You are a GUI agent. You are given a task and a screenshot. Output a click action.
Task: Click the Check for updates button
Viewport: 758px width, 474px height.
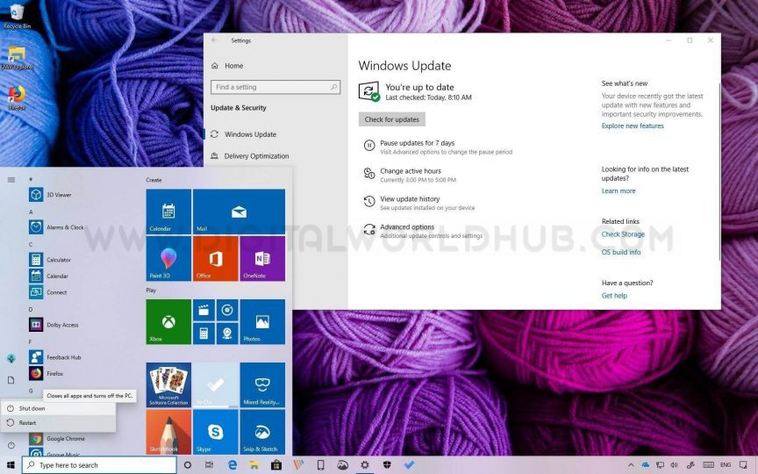click(x=392, y=119)
